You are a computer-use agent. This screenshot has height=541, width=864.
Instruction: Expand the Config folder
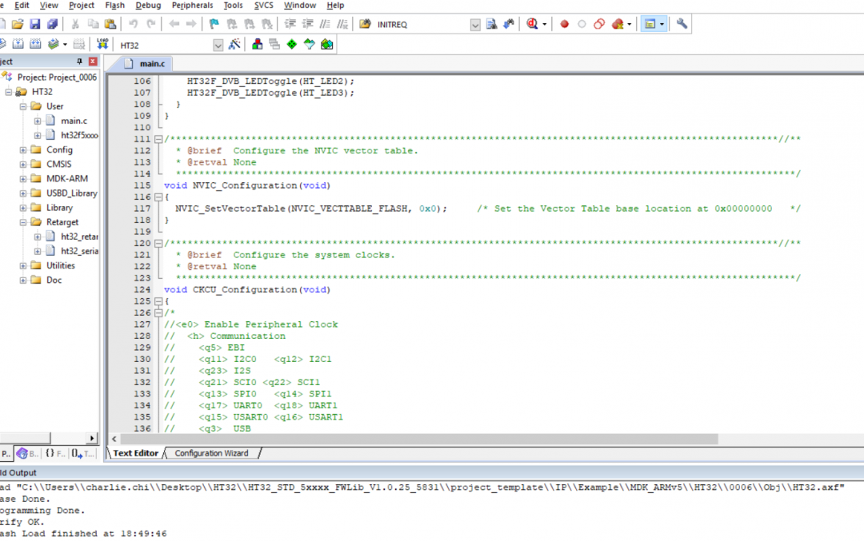click(x=23, y=149)
